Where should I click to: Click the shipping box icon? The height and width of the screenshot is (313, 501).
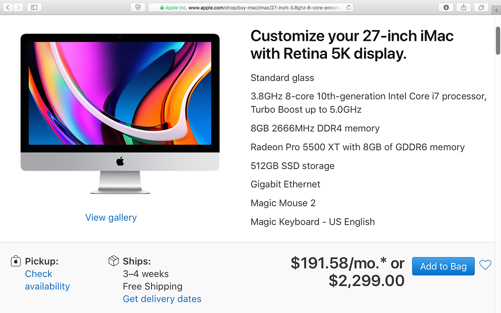tap(114, 261)
